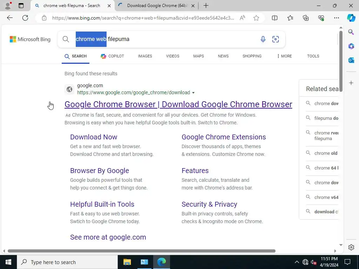Open the Security & Privacy link

pos(209,204)
